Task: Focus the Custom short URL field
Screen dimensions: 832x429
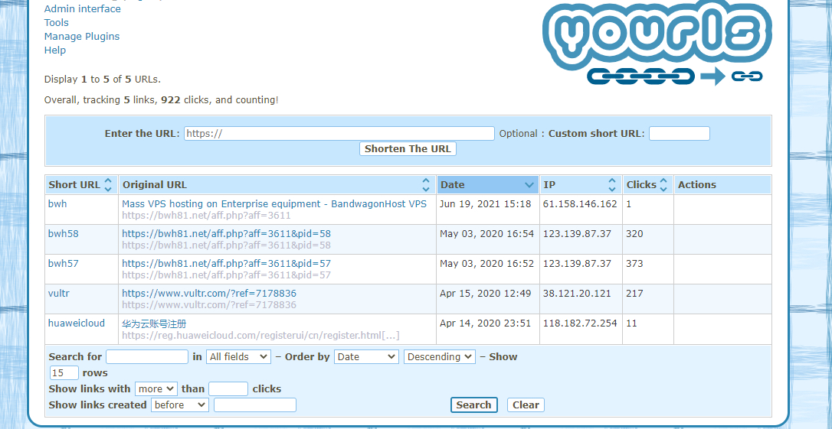Action: pyautogui.click(x=680, y=134)
